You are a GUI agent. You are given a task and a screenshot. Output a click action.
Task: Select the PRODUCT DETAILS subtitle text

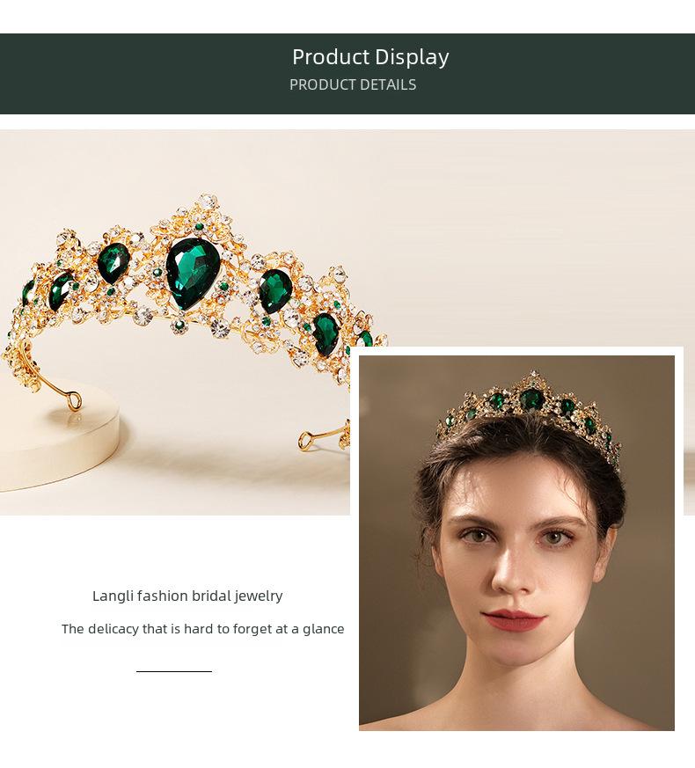pos(353,84)
